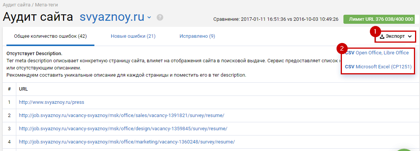Click the # column header
The height and width of the screenshot is (151, 420).
9,89
